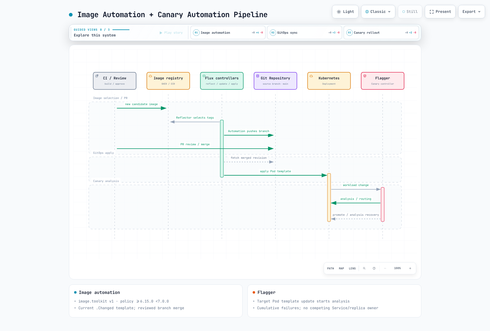Screen dimensions: 490x331
Task: Expand the Export dropdown menu
Action: pyautogui.click(x=472, y=12)
